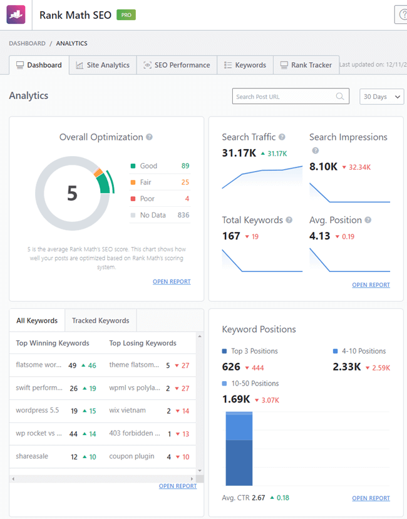Screen dimensions: 407x519
Task: Switch to the Site Analytics tab
Action: click(103, 65)
